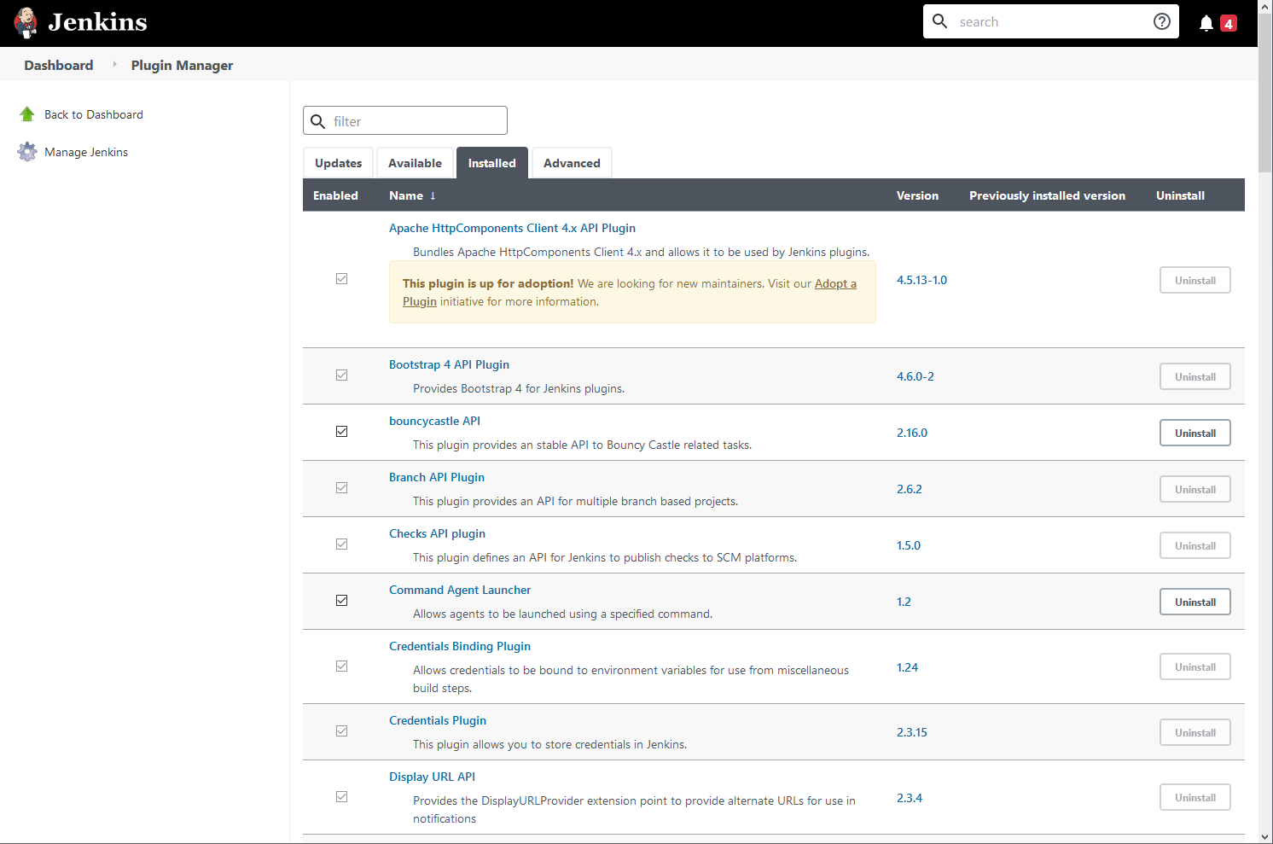Click Uninstall for Bootstrap 4 API Plugin

(1195, 376)
